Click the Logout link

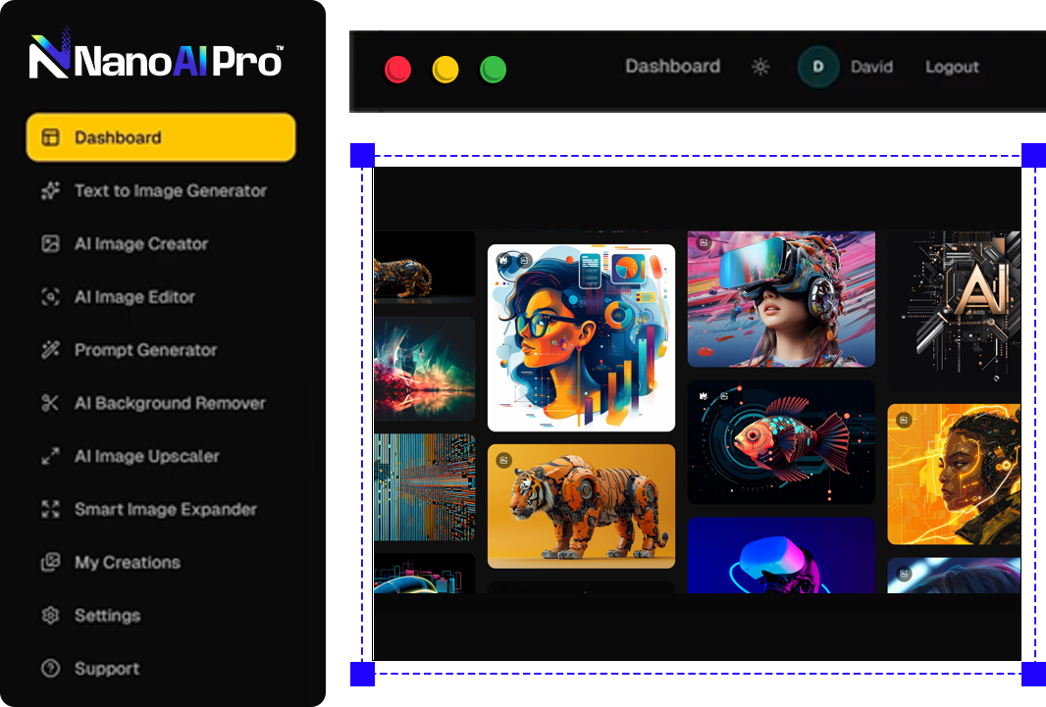(x=952, y=67)
